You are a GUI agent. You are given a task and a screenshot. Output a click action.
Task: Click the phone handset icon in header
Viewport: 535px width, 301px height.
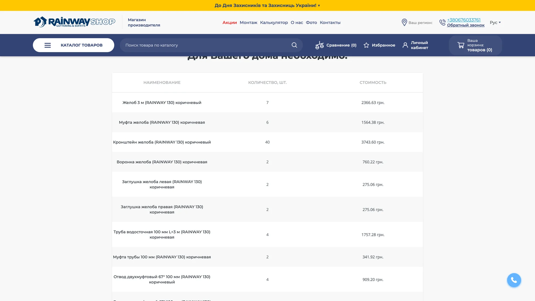pos(442,22)
